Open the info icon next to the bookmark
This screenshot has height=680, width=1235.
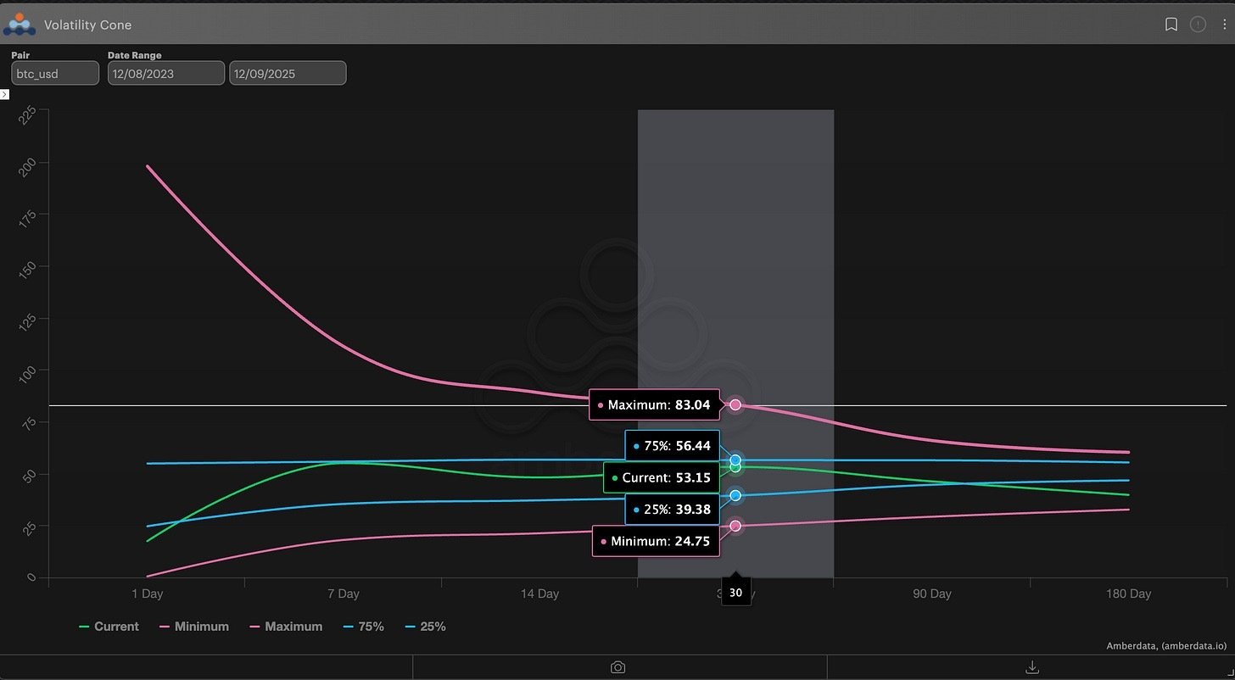pos(1199,25)
